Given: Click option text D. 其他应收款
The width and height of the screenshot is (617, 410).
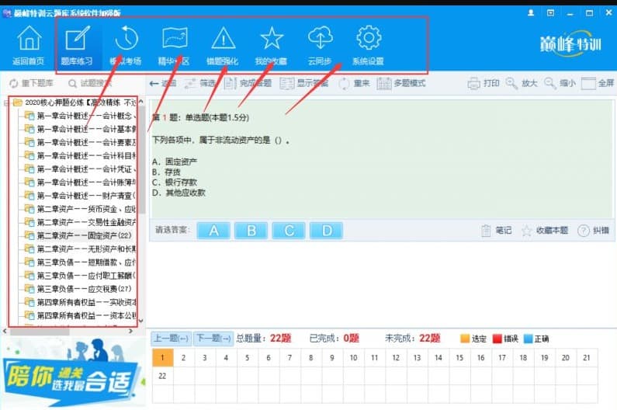Looking at the screenshot, I should (x=179, y=193).
